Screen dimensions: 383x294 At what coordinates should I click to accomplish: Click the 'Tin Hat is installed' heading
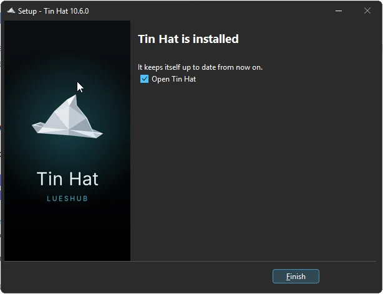click(x=188, y=39)
